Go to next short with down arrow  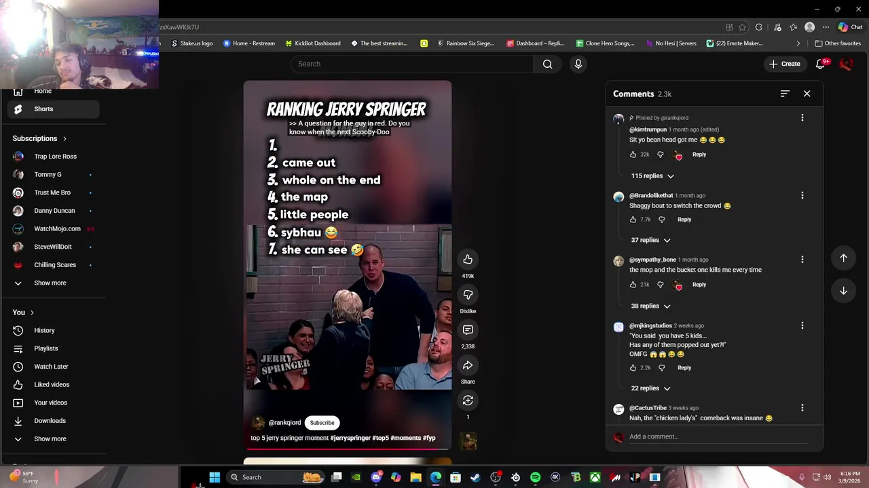click(x=843, y=291)
